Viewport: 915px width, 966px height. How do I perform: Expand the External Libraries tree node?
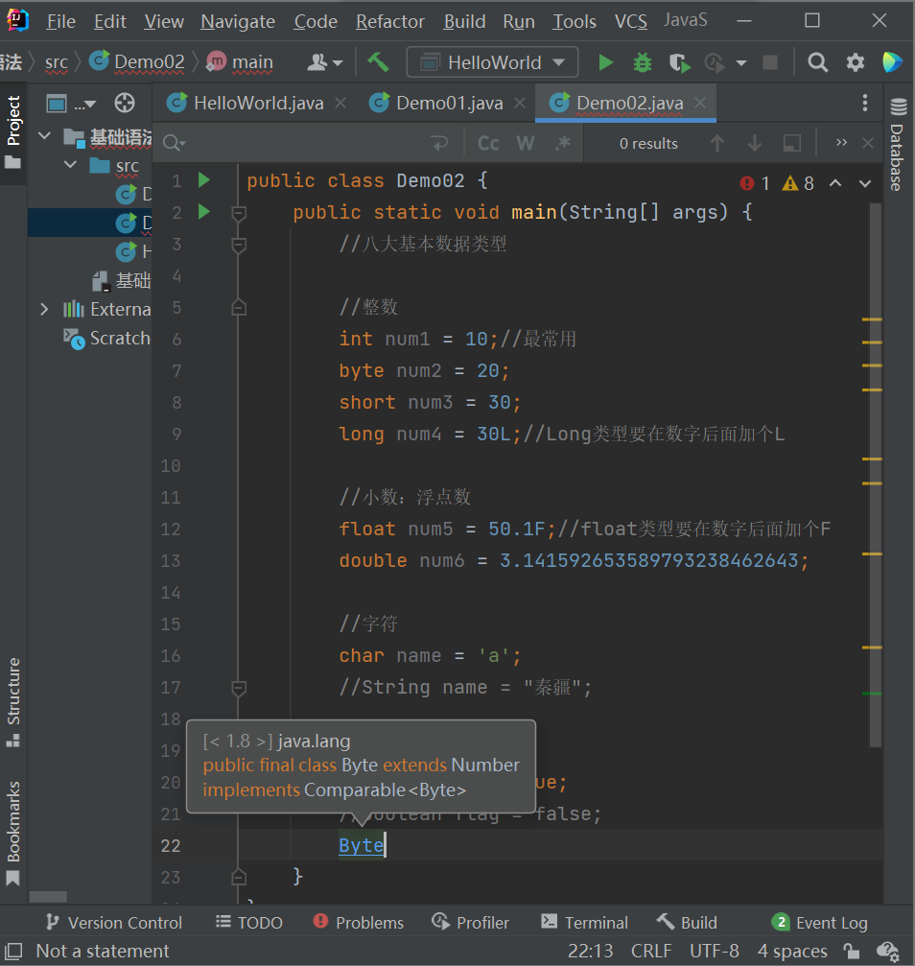pyautogui.click(x=44, y=309)
